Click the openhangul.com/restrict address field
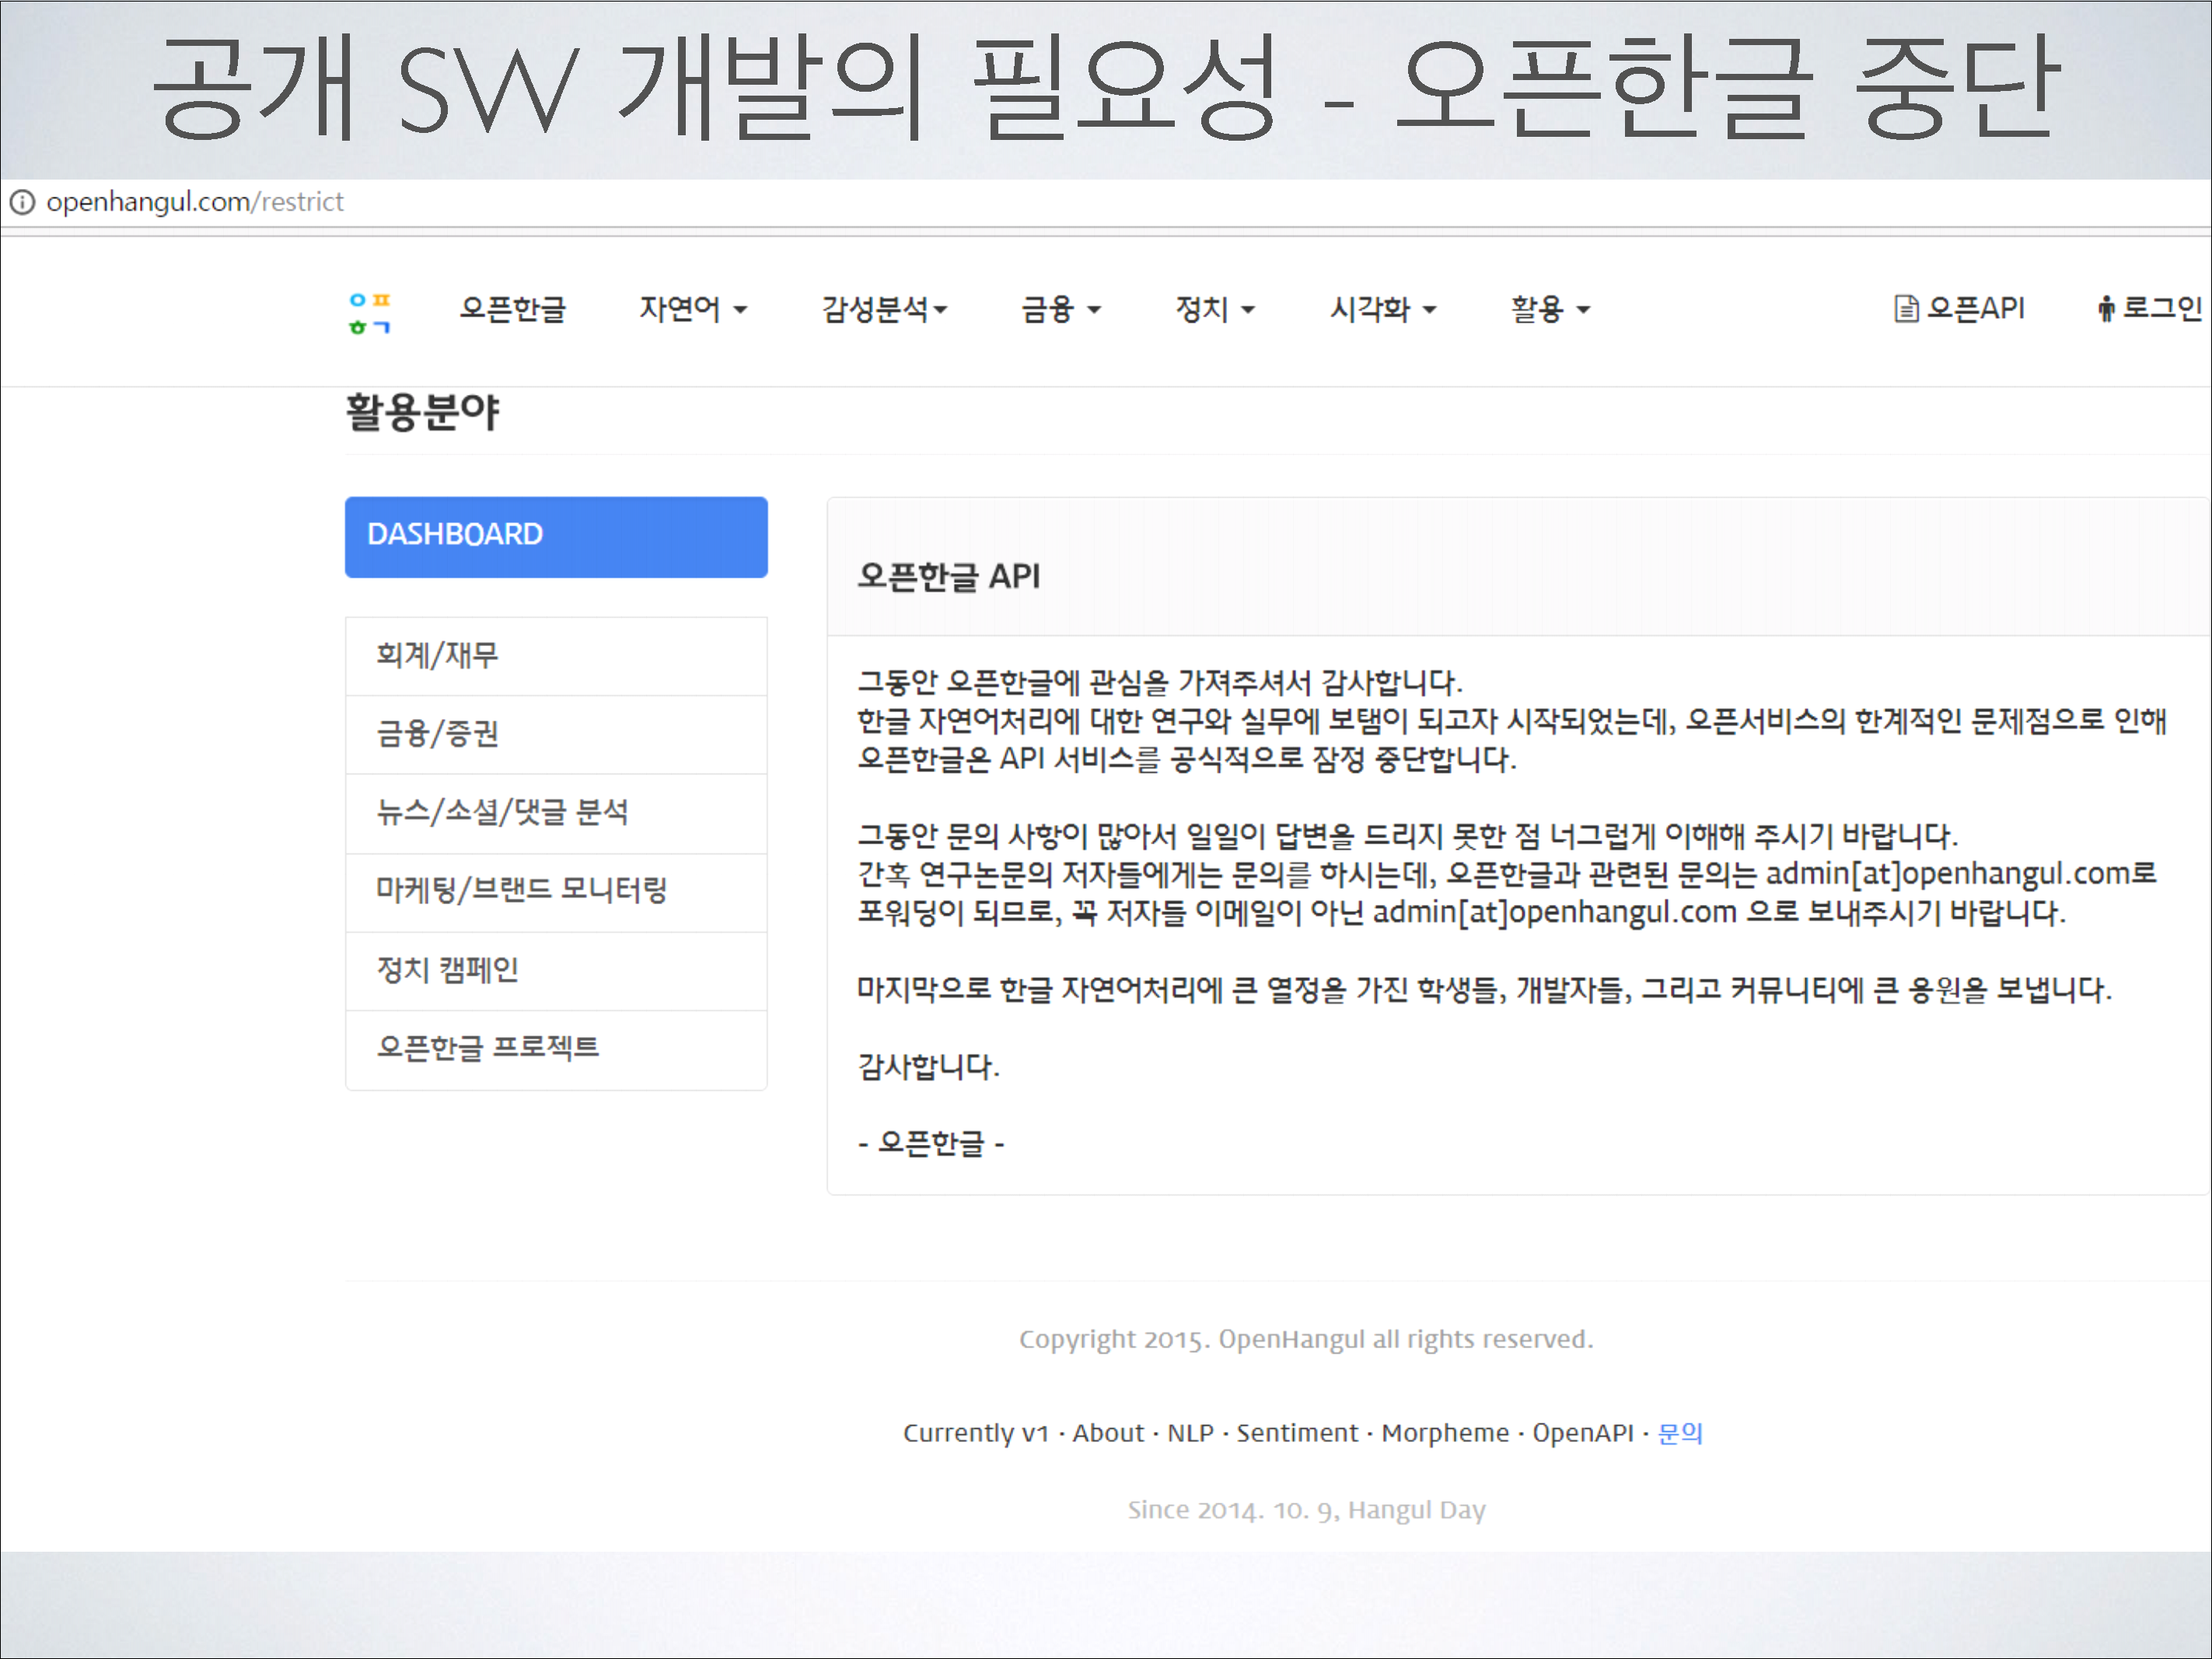 pyautogui.click(x=195, y=203)
